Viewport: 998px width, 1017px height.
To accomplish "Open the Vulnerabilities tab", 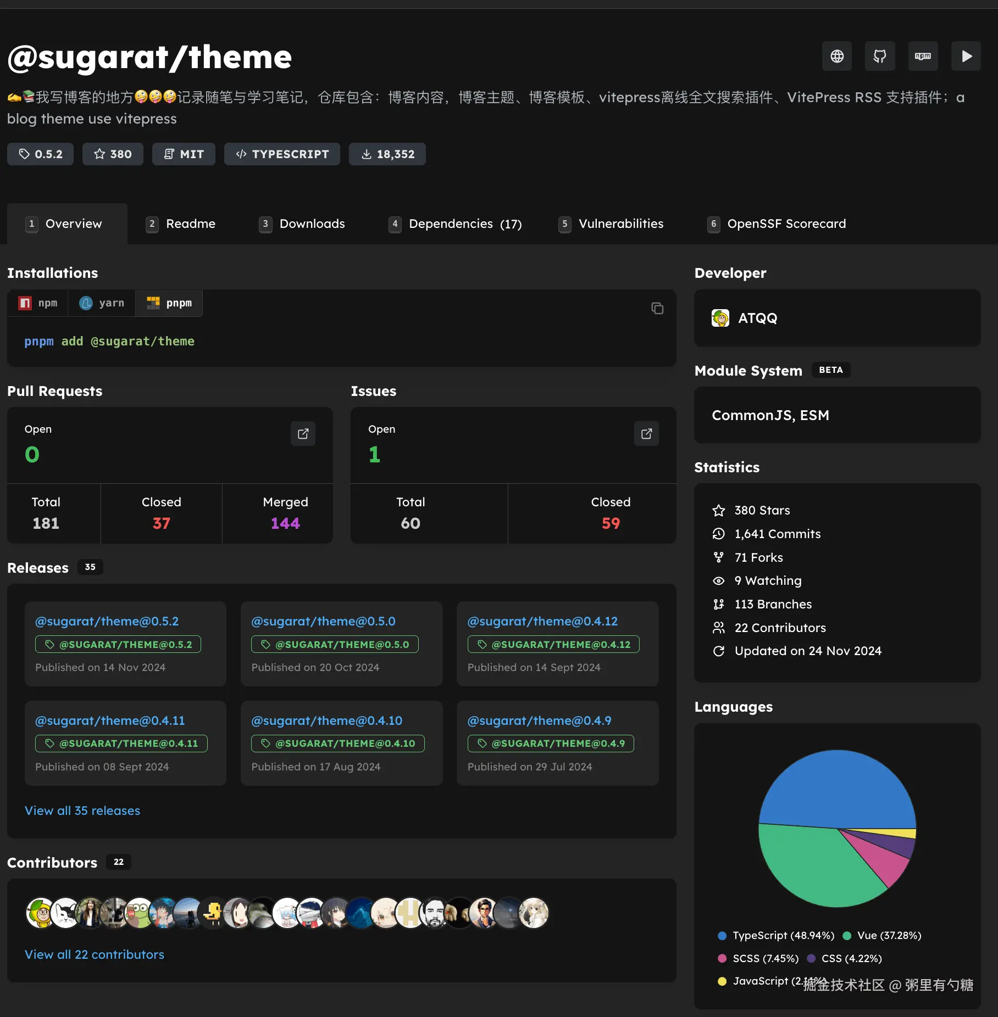I will coord(611,223).
